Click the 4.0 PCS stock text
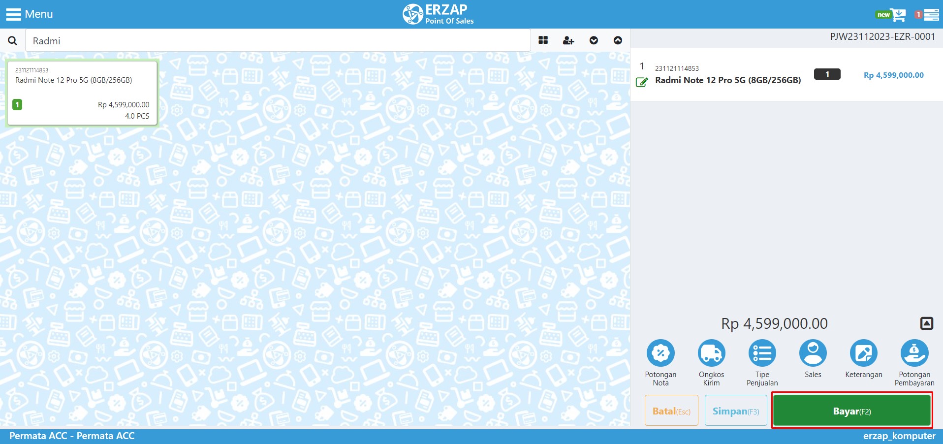 (x=137, y=116)
